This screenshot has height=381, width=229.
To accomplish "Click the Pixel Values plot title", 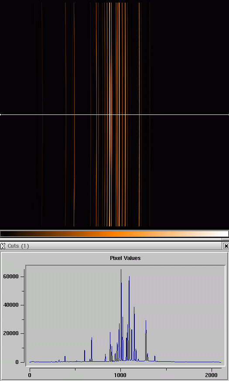I will 125,258.
